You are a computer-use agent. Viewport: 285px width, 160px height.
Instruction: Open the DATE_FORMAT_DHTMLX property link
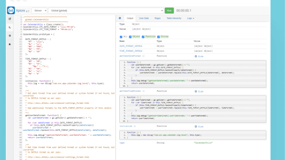tap(131, 46)
